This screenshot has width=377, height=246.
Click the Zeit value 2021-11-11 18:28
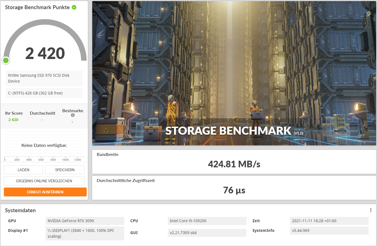(x=329, y=221)
